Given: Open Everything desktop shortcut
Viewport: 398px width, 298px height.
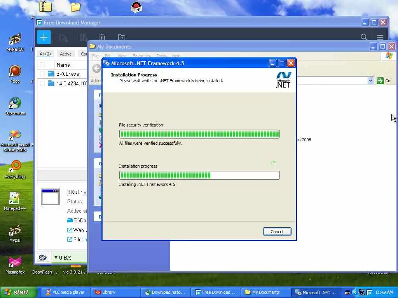Looking at the screenshot, I should point(15,169).
